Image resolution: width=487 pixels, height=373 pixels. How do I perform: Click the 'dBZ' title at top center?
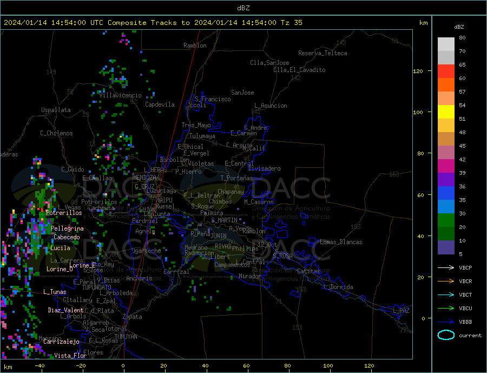point(243,8)
